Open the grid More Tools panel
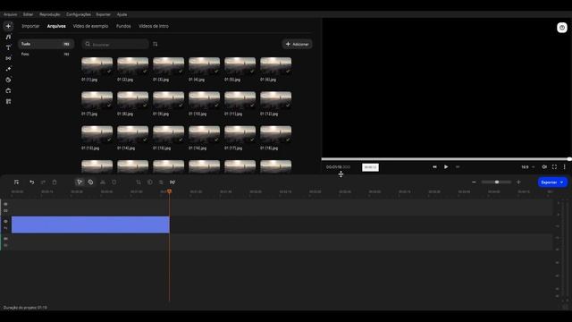The image size is (572, 322). (x=8, y=101)
